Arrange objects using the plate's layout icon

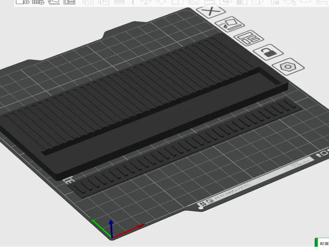click(x=249, y=38)
